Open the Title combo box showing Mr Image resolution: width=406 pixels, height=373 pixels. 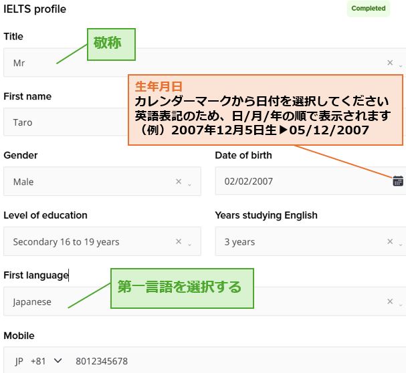[x=205, y=63]
